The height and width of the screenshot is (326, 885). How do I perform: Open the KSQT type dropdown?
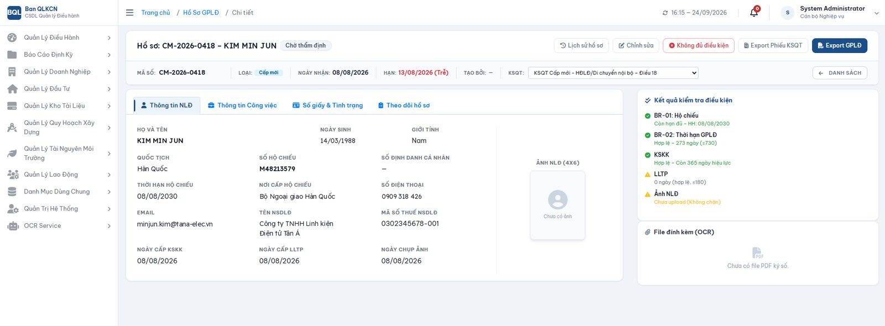tap(613, 73)
